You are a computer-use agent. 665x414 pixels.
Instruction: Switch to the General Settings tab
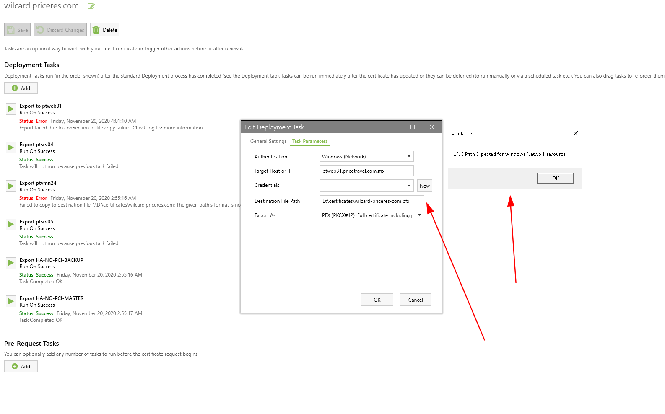coord(268,141)
